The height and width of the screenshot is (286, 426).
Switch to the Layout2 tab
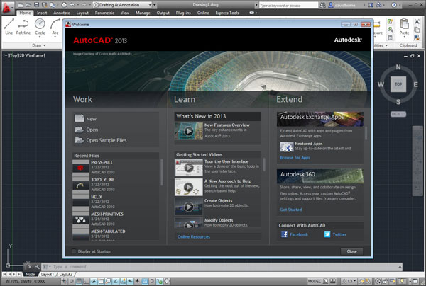click(66, 275)
